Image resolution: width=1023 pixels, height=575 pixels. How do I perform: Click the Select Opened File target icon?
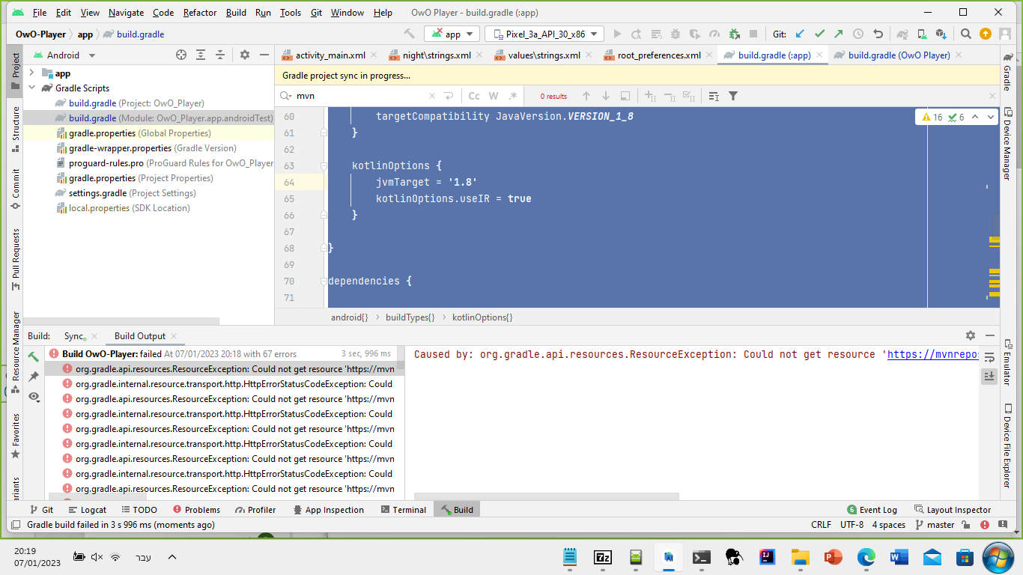pyautogui.click(x=181, y=55)
